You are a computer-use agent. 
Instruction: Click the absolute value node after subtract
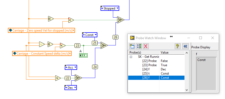pos(50,44)
